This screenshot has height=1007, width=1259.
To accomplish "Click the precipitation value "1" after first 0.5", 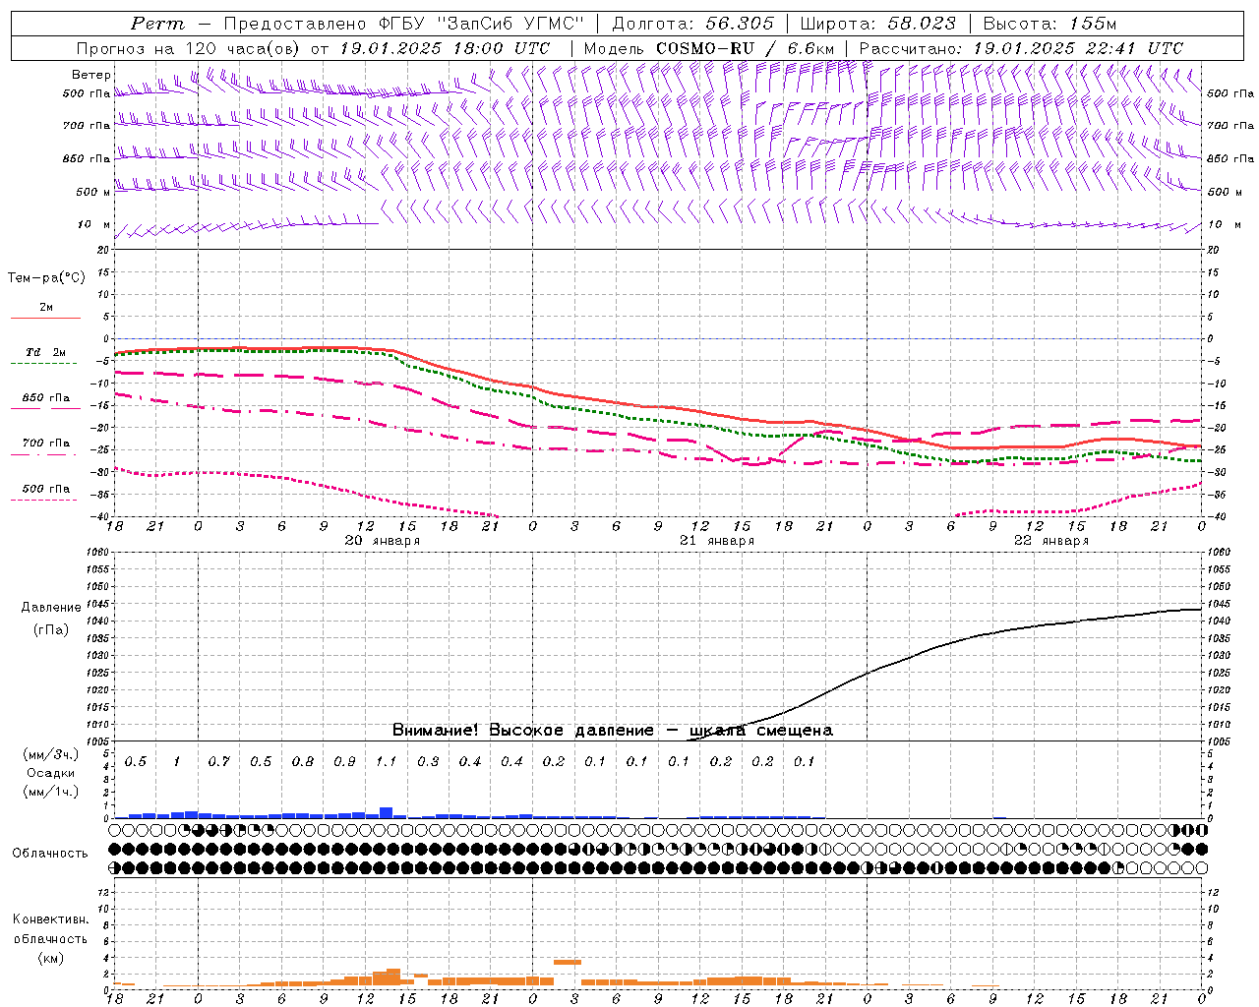I will click(177, 762).
